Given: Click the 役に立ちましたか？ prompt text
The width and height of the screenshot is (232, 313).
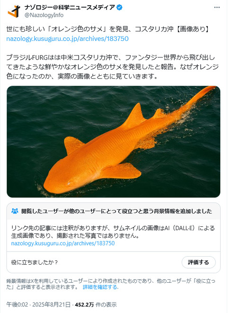Looking at the screenshot, I should pyautogui.click(x=35, y=262).
